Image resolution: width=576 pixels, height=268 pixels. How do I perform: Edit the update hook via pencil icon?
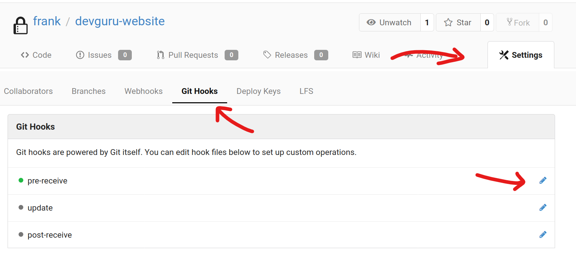[x=543, y=208]
